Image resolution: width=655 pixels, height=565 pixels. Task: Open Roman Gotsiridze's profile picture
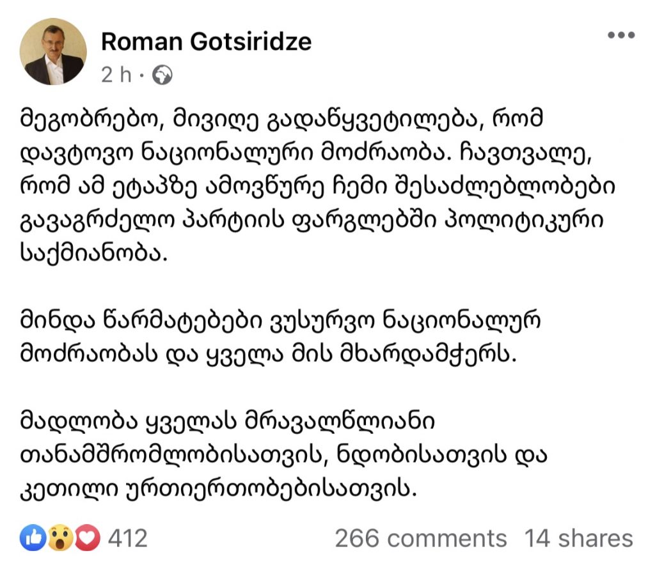coord(53,52)
